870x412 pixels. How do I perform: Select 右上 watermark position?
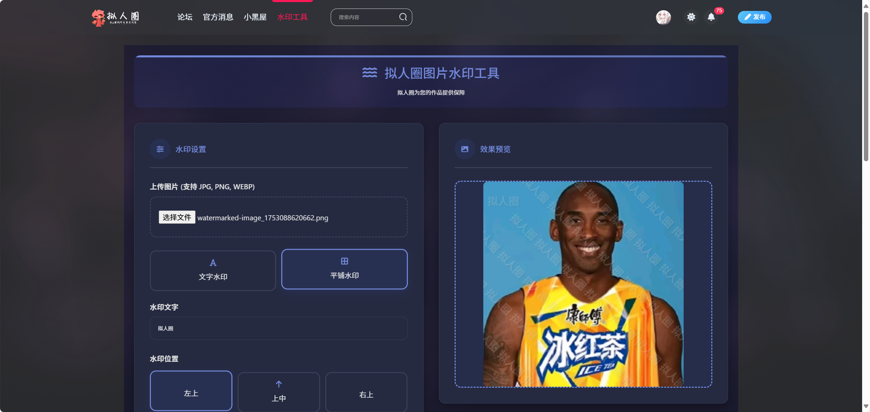point(365,395)
